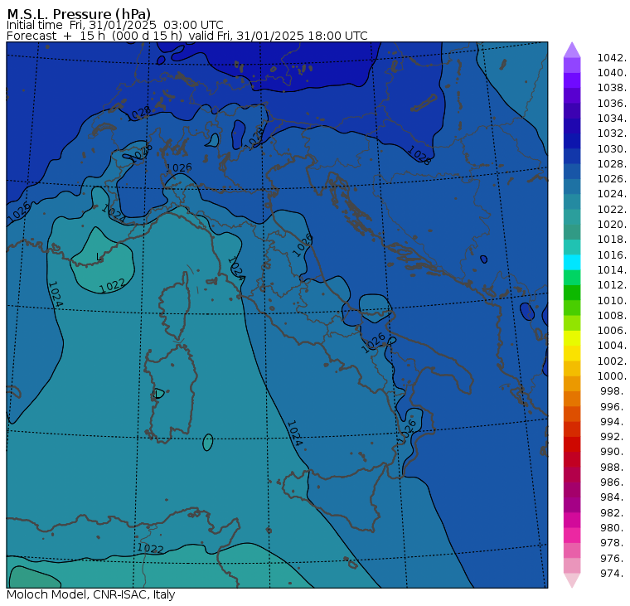Click the 1000. legend value
630x606 pixels.
(612, 376)
